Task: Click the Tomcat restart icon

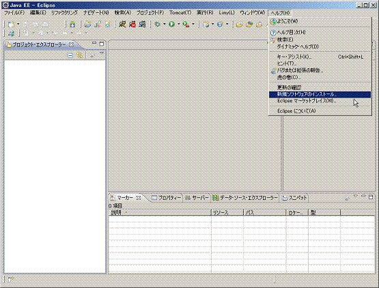Action: pyautogui.click(x=142, y=24)
